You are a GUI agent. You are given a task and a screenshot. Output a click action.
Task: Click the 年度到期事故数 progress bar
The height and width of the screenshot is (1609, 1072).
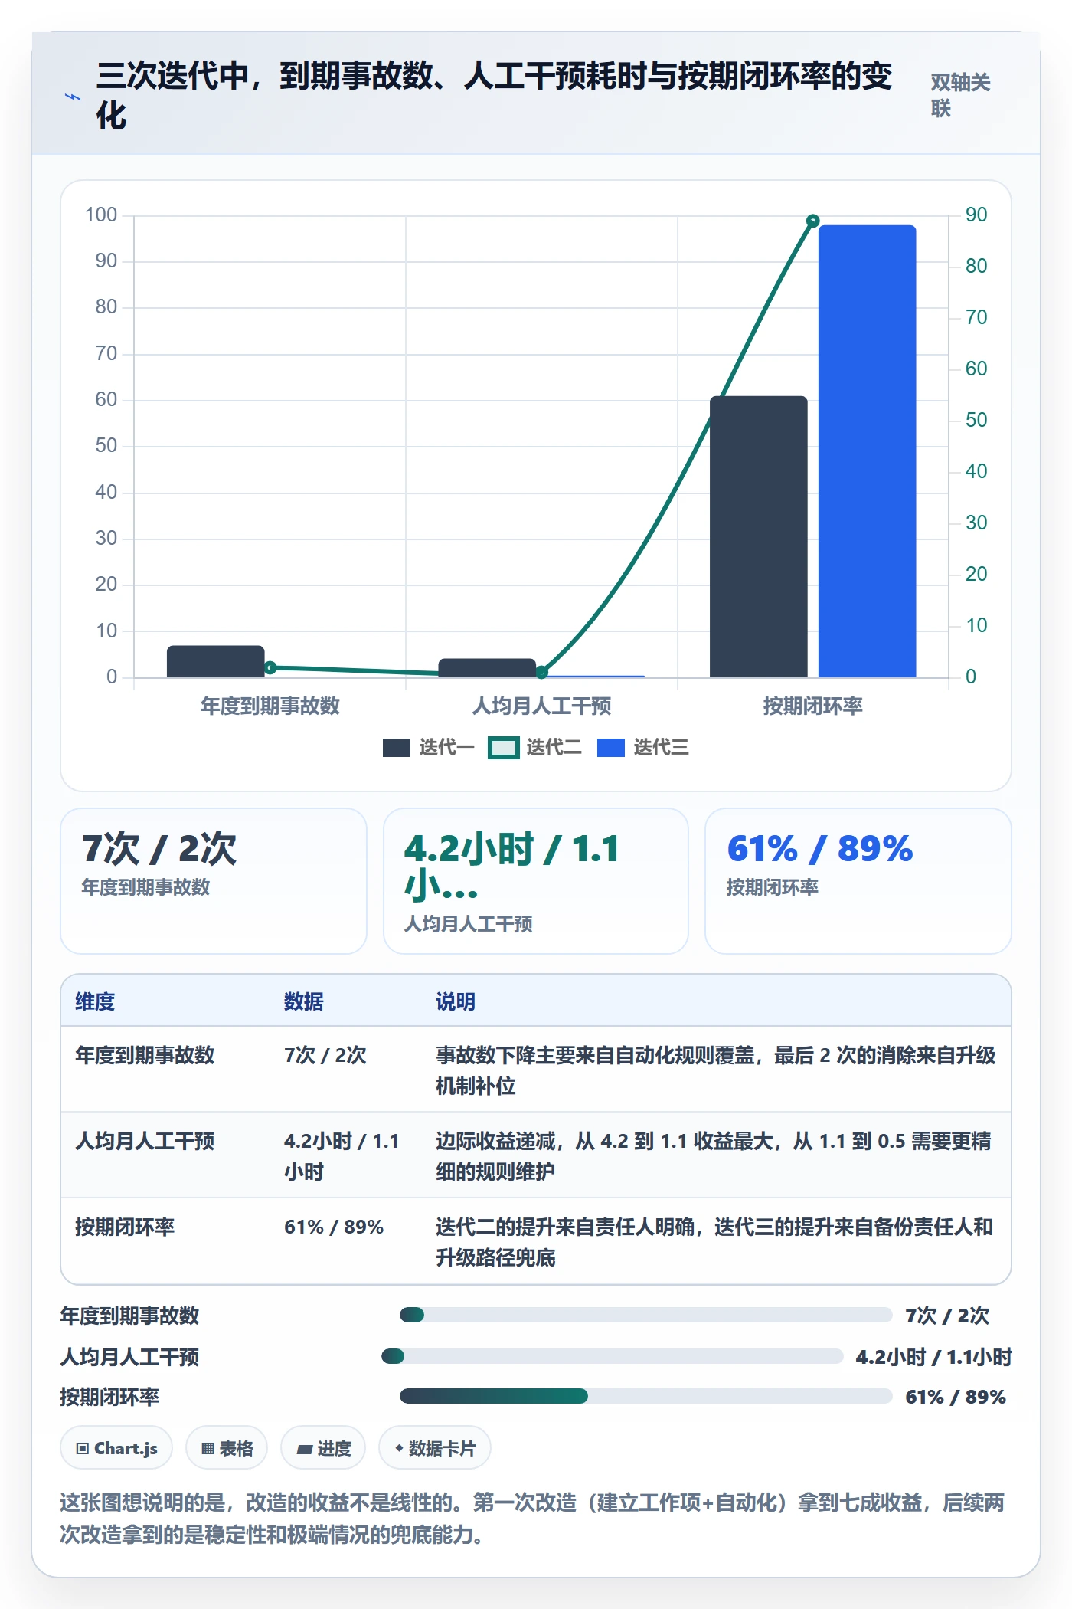[x=645, y=1315]
